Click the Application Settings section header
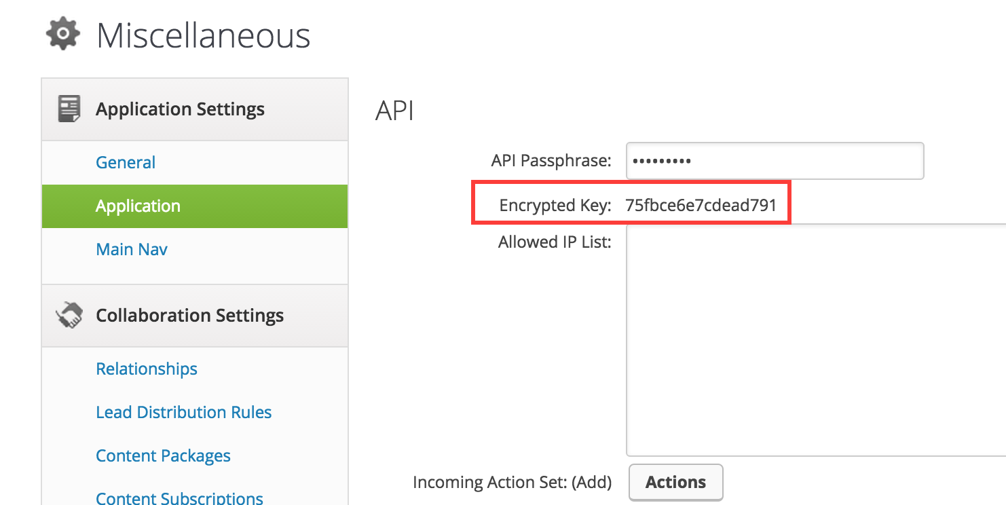 [x=195, y=109]
